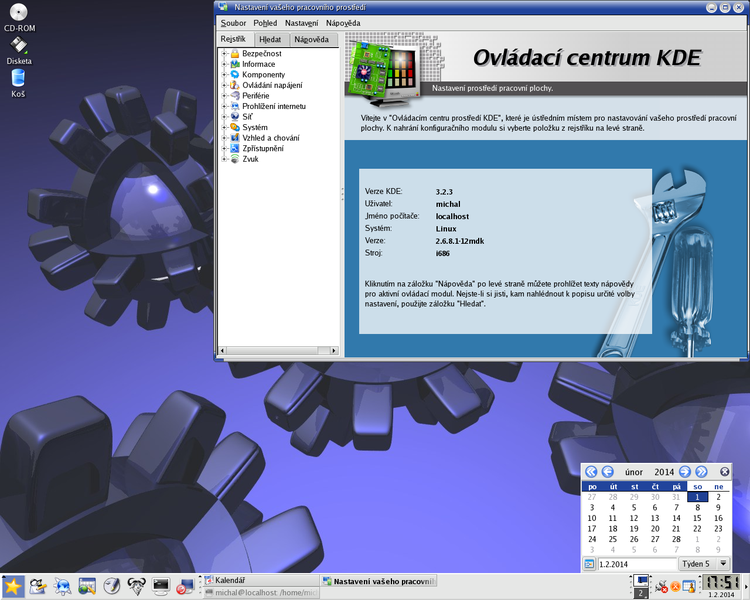Click the select-today icon beside date field
This screenshot has width=750, height=600.
click(x=589, y=564)
